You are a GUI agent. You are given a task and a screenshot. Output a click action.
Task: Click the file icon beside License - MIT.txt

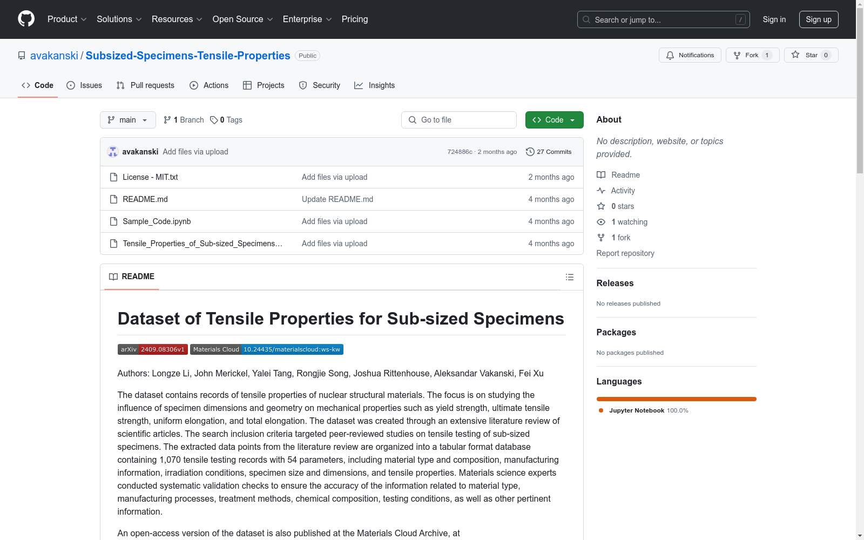113,177
